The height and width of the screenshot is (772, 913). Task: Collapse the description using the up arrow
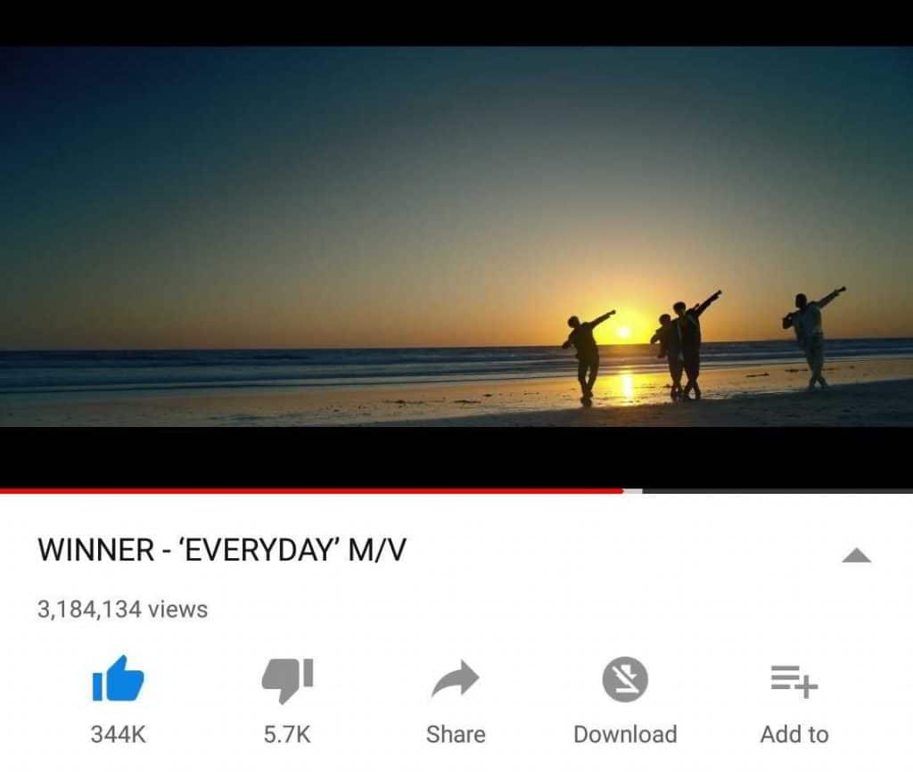coord(856,555)
